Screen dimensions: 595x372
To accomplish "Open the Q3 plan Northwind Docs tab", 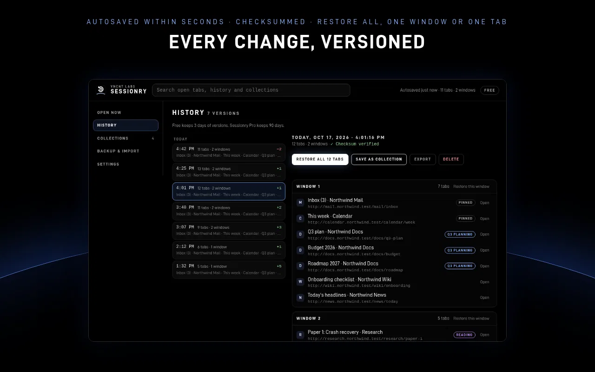I will pos(484,234).
